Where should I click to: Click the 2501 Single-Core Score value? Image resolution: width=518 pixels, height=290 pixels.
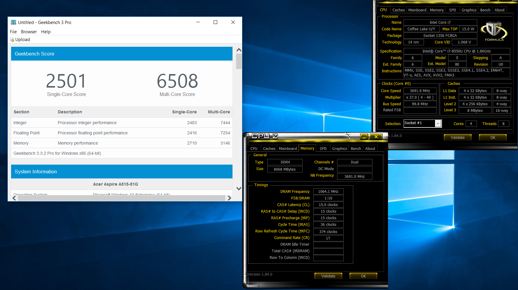click(x=66, y=81)
